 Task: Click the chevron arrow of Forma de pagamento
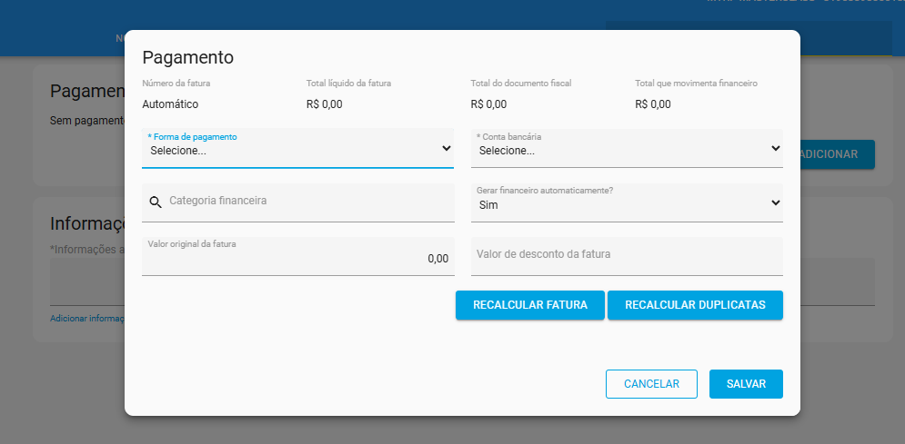(447, 149)
